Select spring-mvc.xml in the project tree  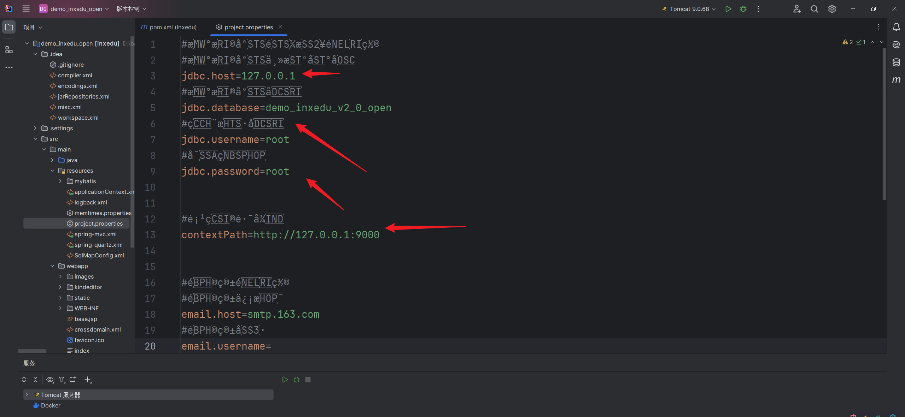[95, 234]
